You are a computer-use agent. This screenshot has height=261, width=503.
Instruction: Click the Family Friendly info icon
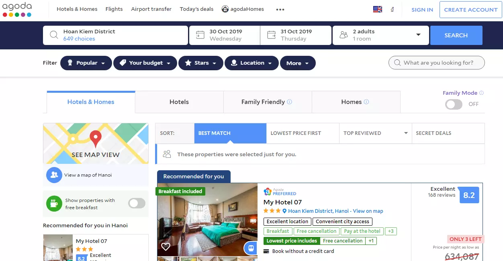pos(290,102)
